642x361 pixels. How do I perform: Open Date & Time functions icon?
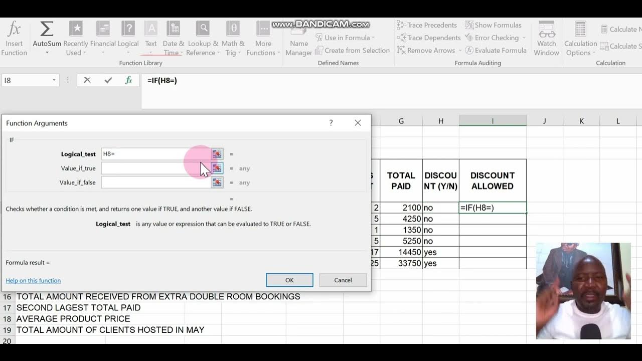[174, 29]
